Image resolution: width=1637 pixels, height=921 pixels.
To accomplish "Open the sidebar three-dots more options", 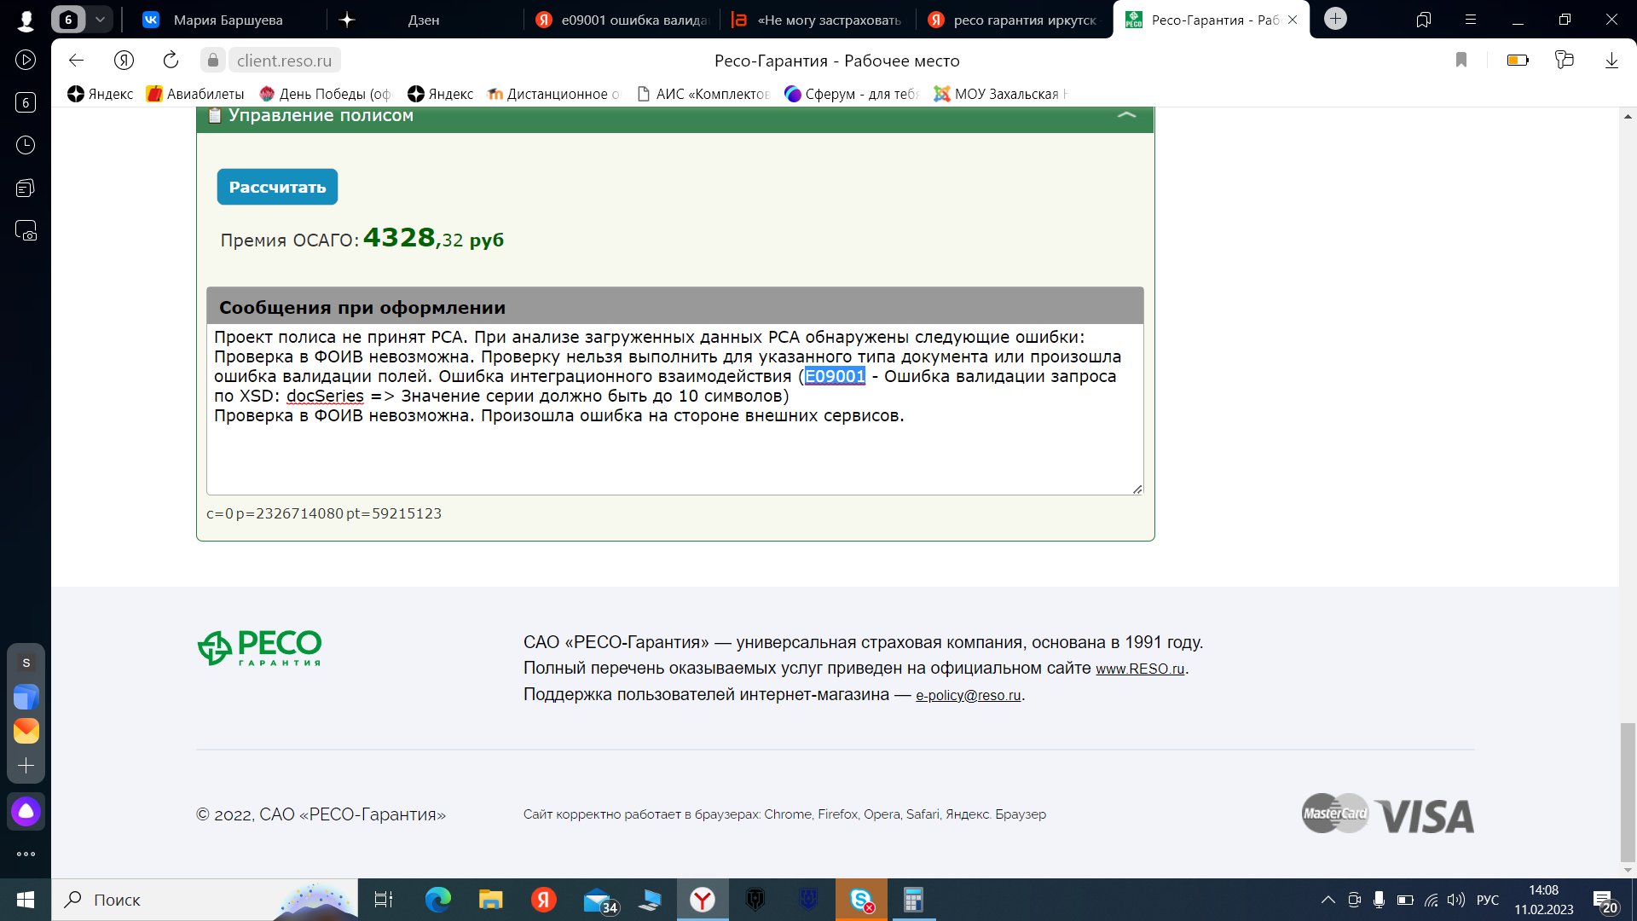I will pyautogui.click(x=26, y=854).
